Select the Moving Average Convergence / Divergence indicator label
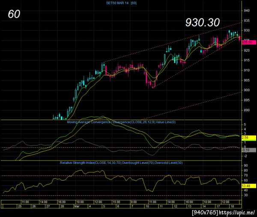 (x=121, y=122)
